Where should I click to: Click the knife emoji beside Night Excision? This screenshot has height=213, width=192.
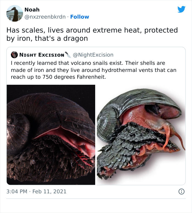click(x=68, y=55)
